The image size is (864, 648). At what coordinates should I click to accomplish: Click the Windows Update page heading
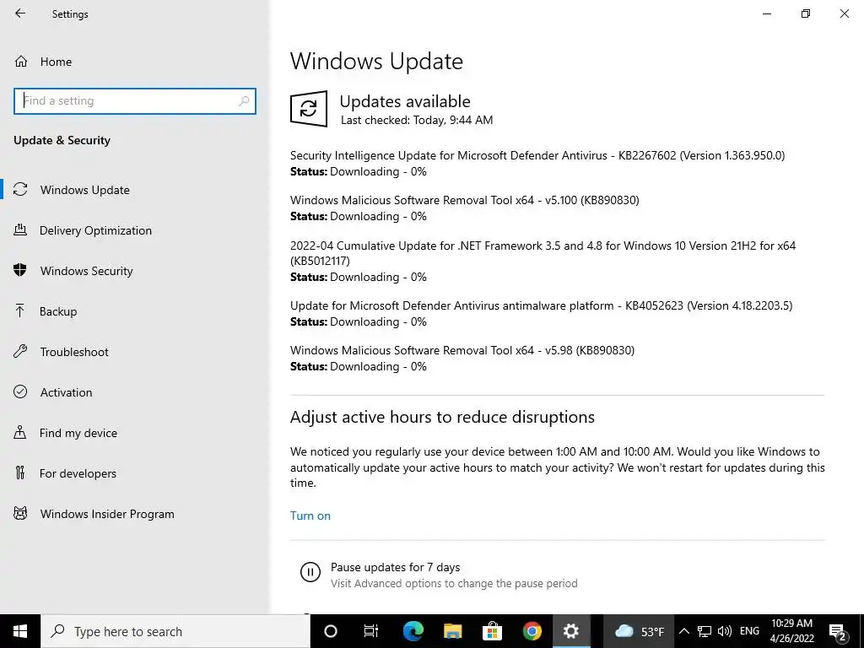(376, 61)
